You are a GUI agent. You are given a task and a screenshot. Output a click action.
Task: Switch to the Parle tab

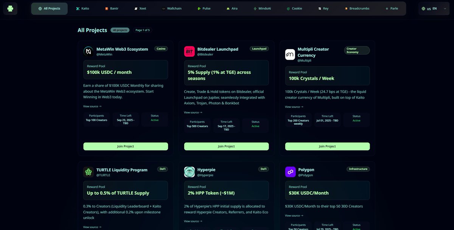[x=392, y=8]
